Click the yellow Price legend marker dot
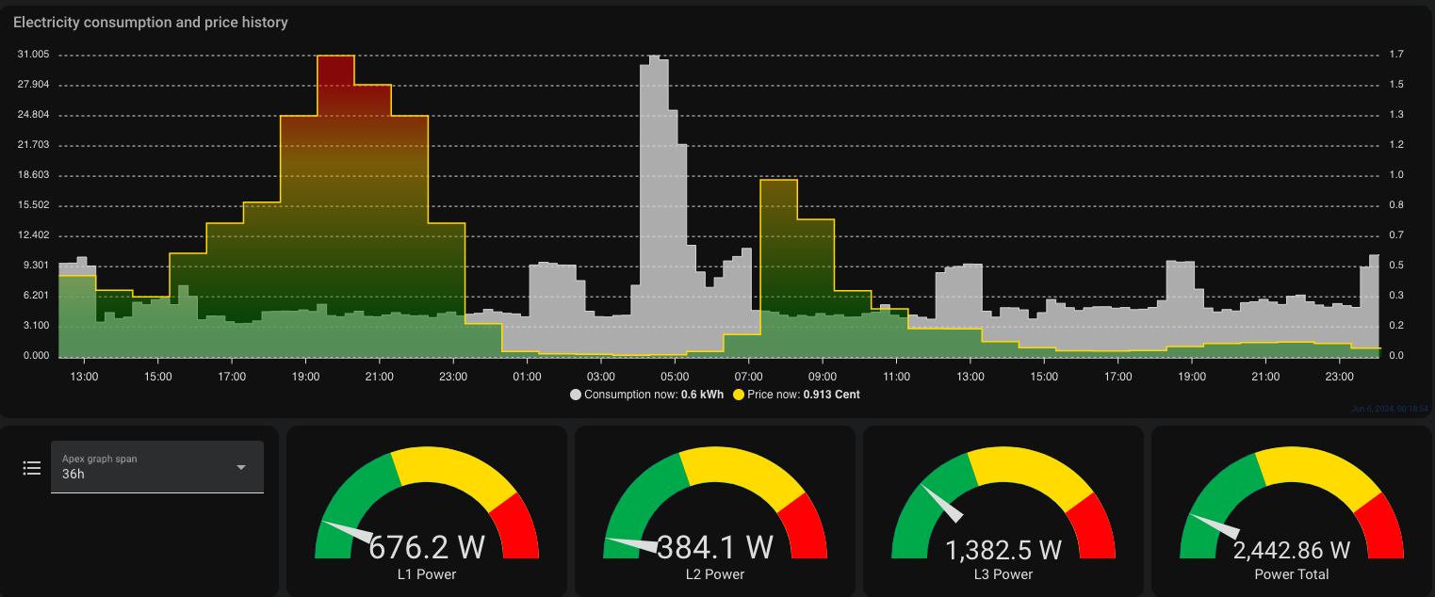Image resolution: width=1435 pixels, height=597 pixels. [739, 395]
